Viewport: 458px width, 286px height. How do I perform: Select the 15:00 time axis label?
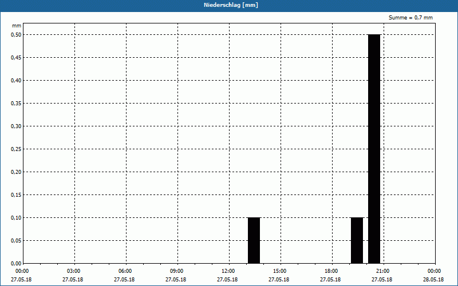(x=279, y=271)
